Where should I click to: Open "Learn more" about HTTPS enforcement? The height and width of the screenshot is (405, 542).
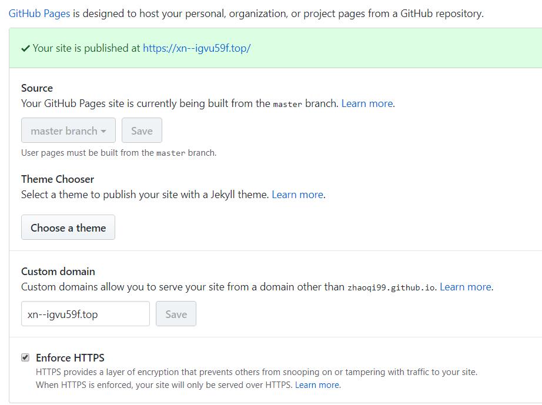point(317,384)
